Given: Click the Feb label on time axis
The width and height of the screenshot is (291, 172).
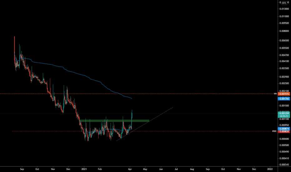Looking at the screenshot, I should point(100,169).
